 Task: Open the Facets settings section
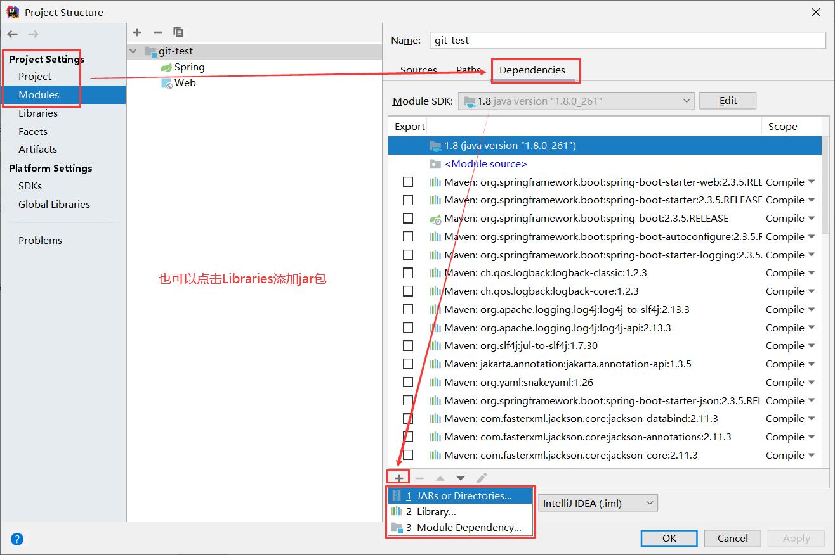coord(33,132)
